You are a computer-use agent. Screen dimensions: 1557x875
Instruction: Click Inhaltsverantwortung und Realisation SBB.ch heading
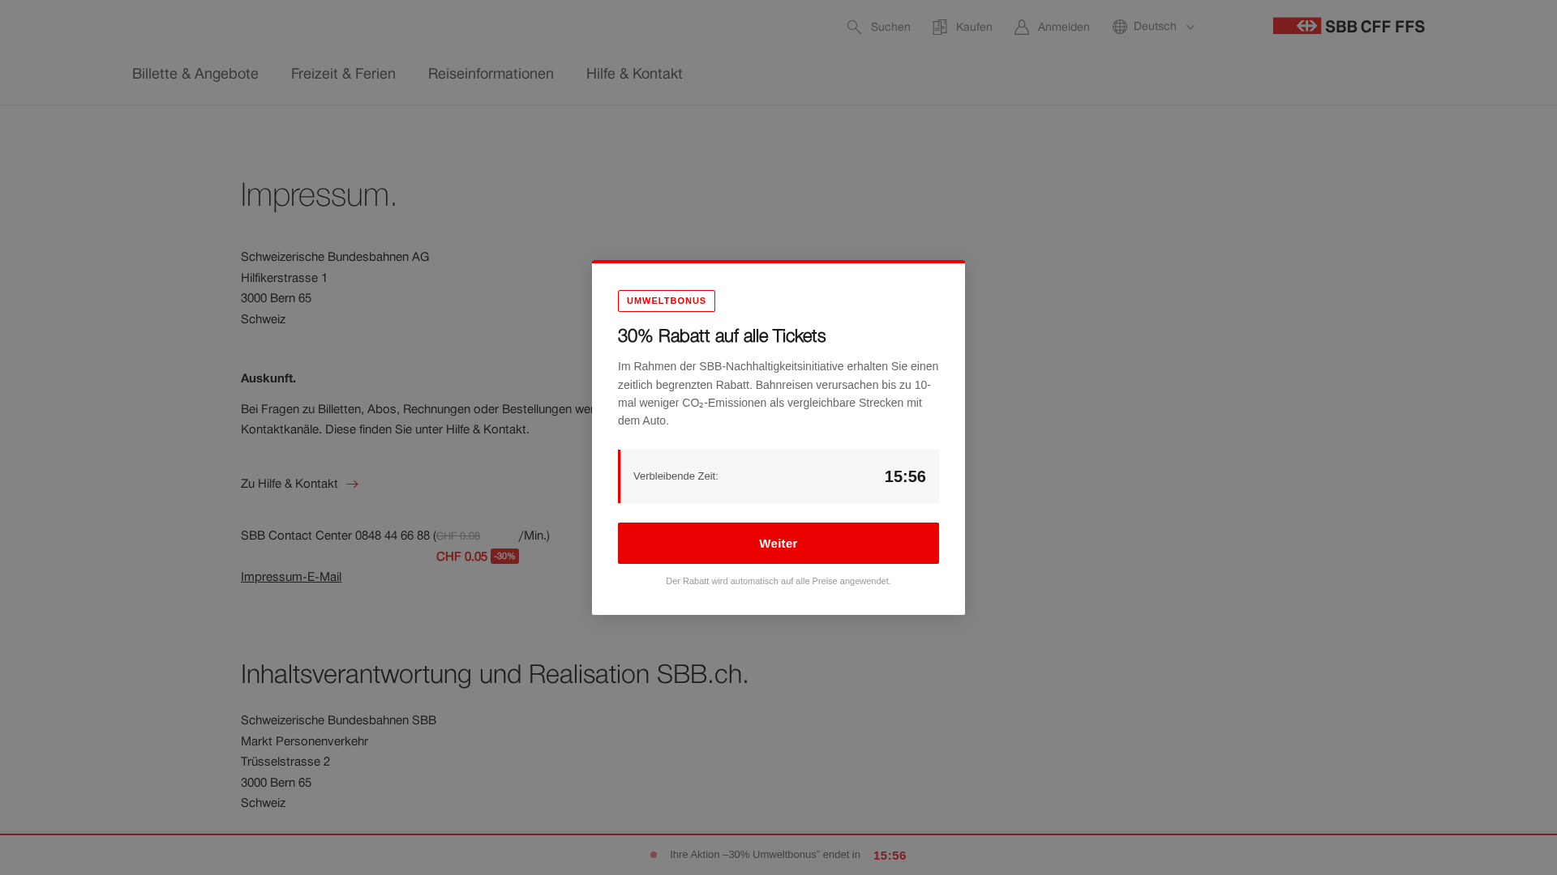pos(495,675)
